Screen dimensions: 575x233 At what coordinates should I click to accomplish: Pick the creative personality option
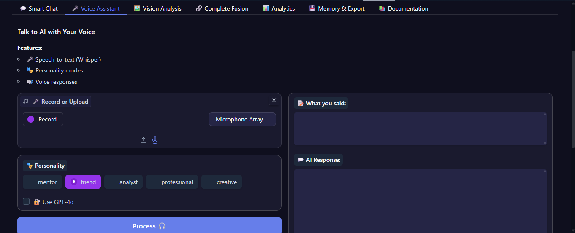coord(222,182)
